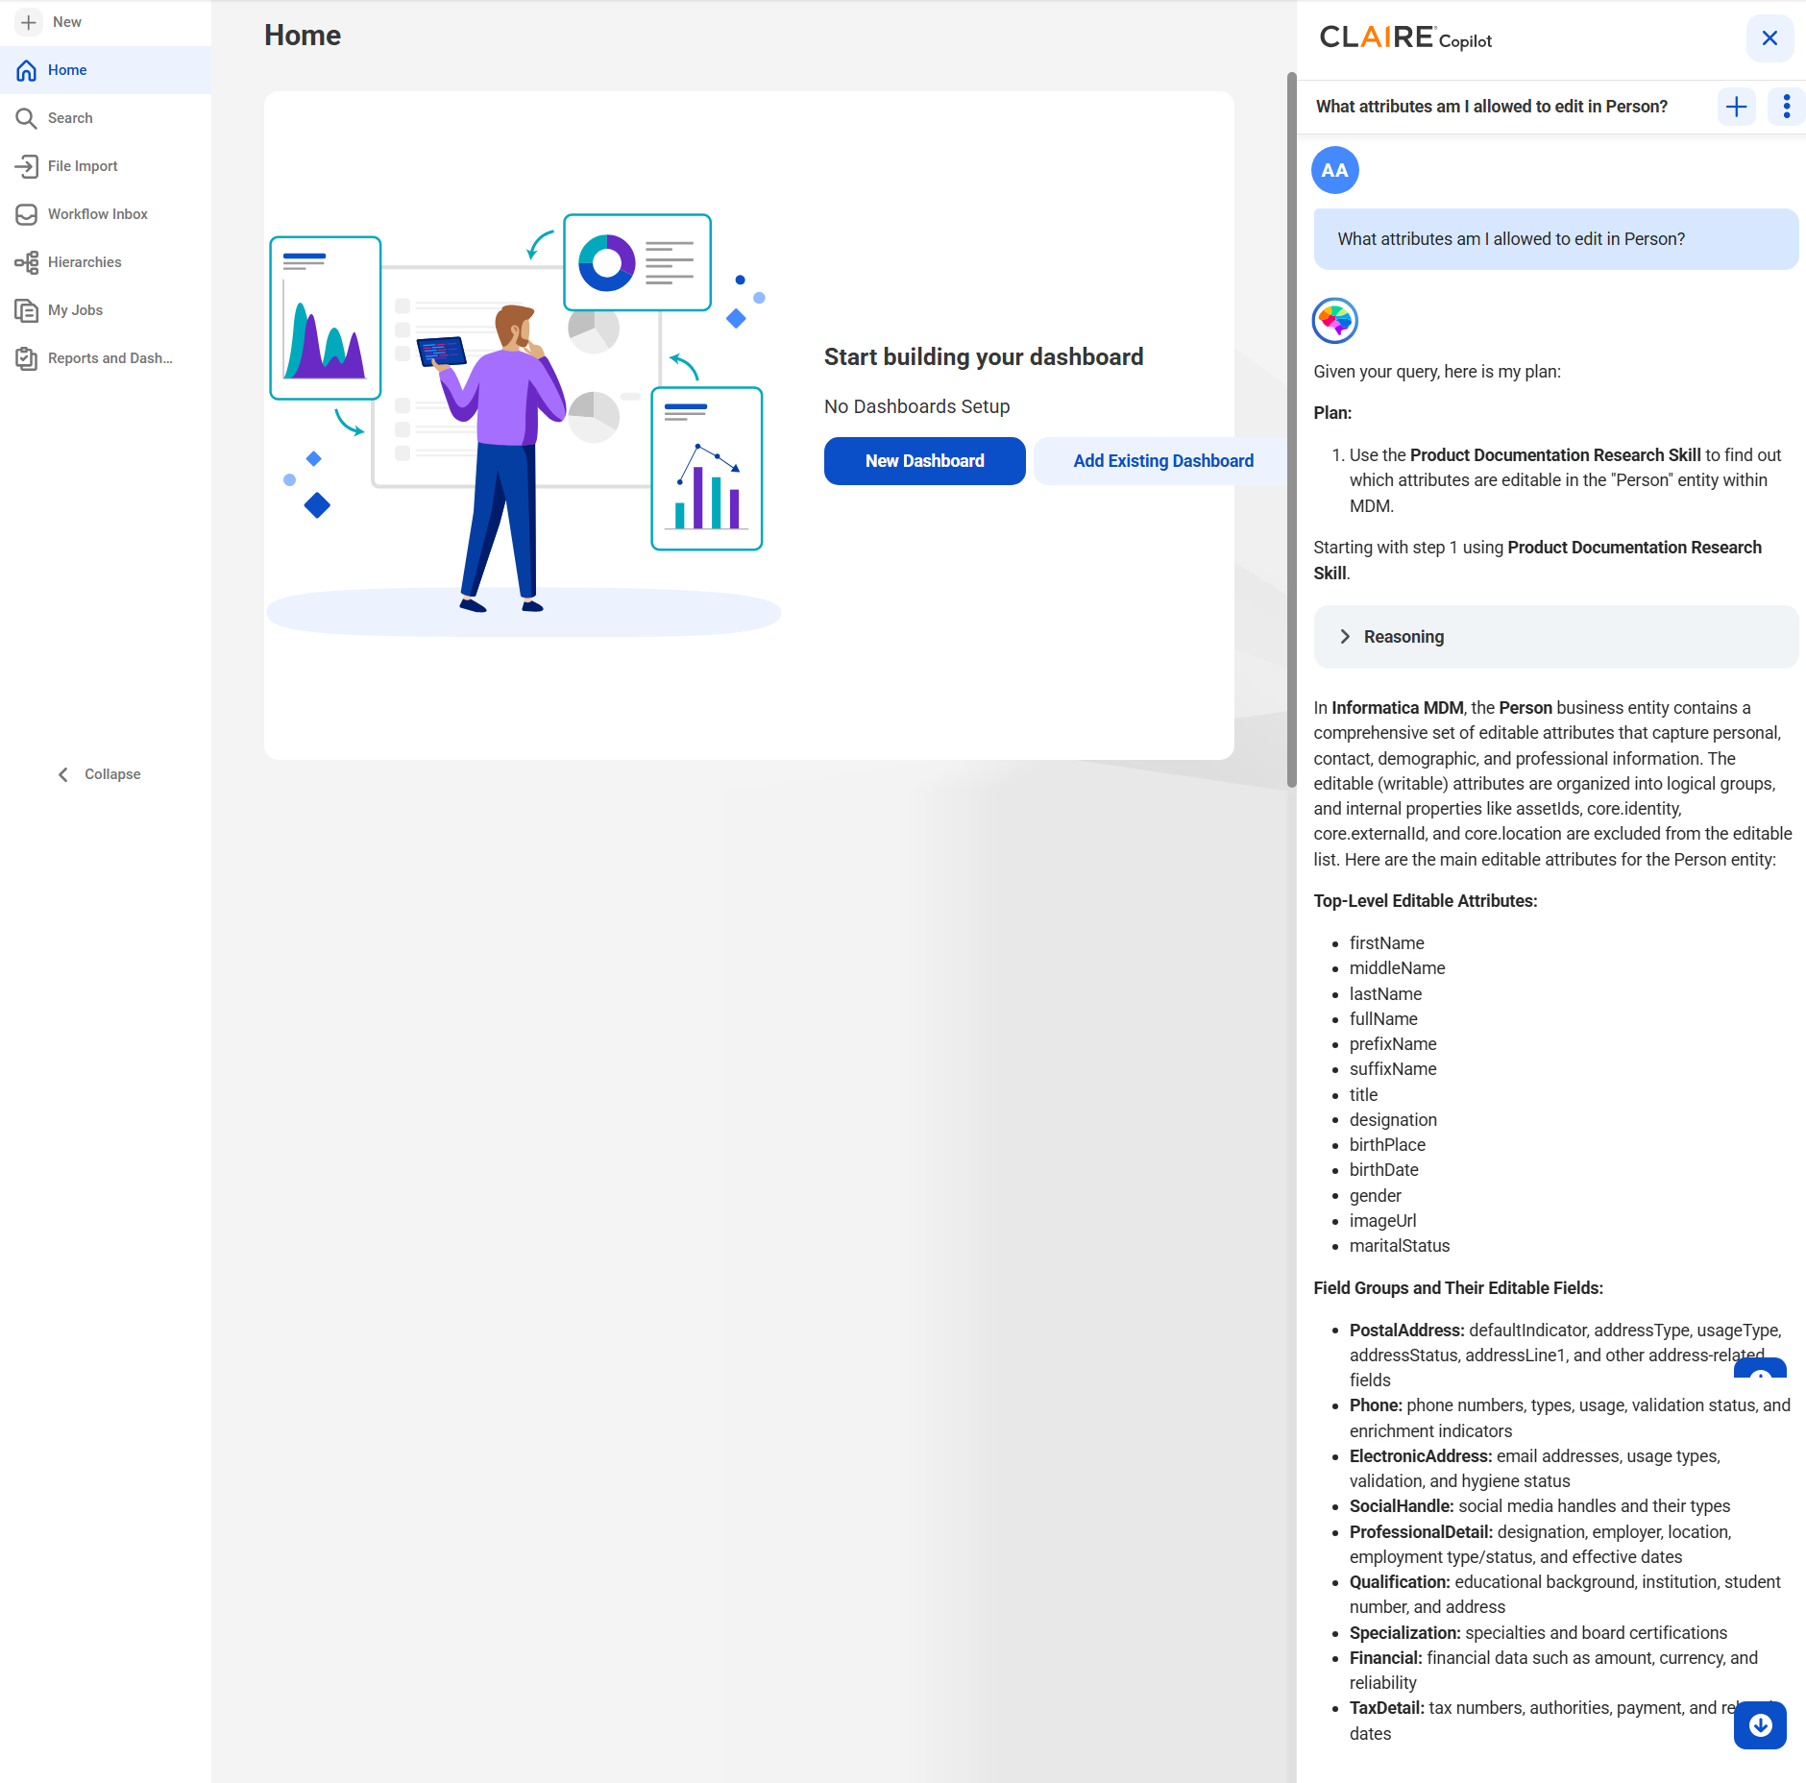The height and width of the screenshot is (1783, 1806).
Task: Click the CLAIRE Copilot logo
Action: [1405, 38]
